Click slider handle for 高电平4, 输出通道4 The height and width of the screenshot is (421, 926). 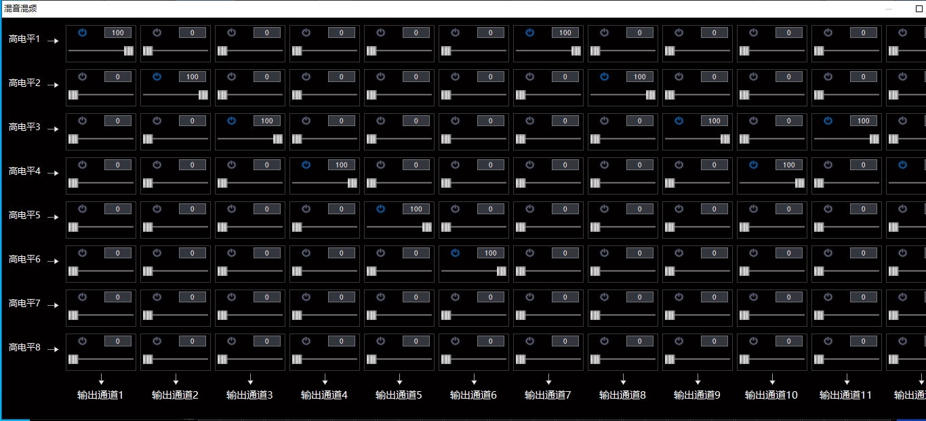click(x=353, y=183)
